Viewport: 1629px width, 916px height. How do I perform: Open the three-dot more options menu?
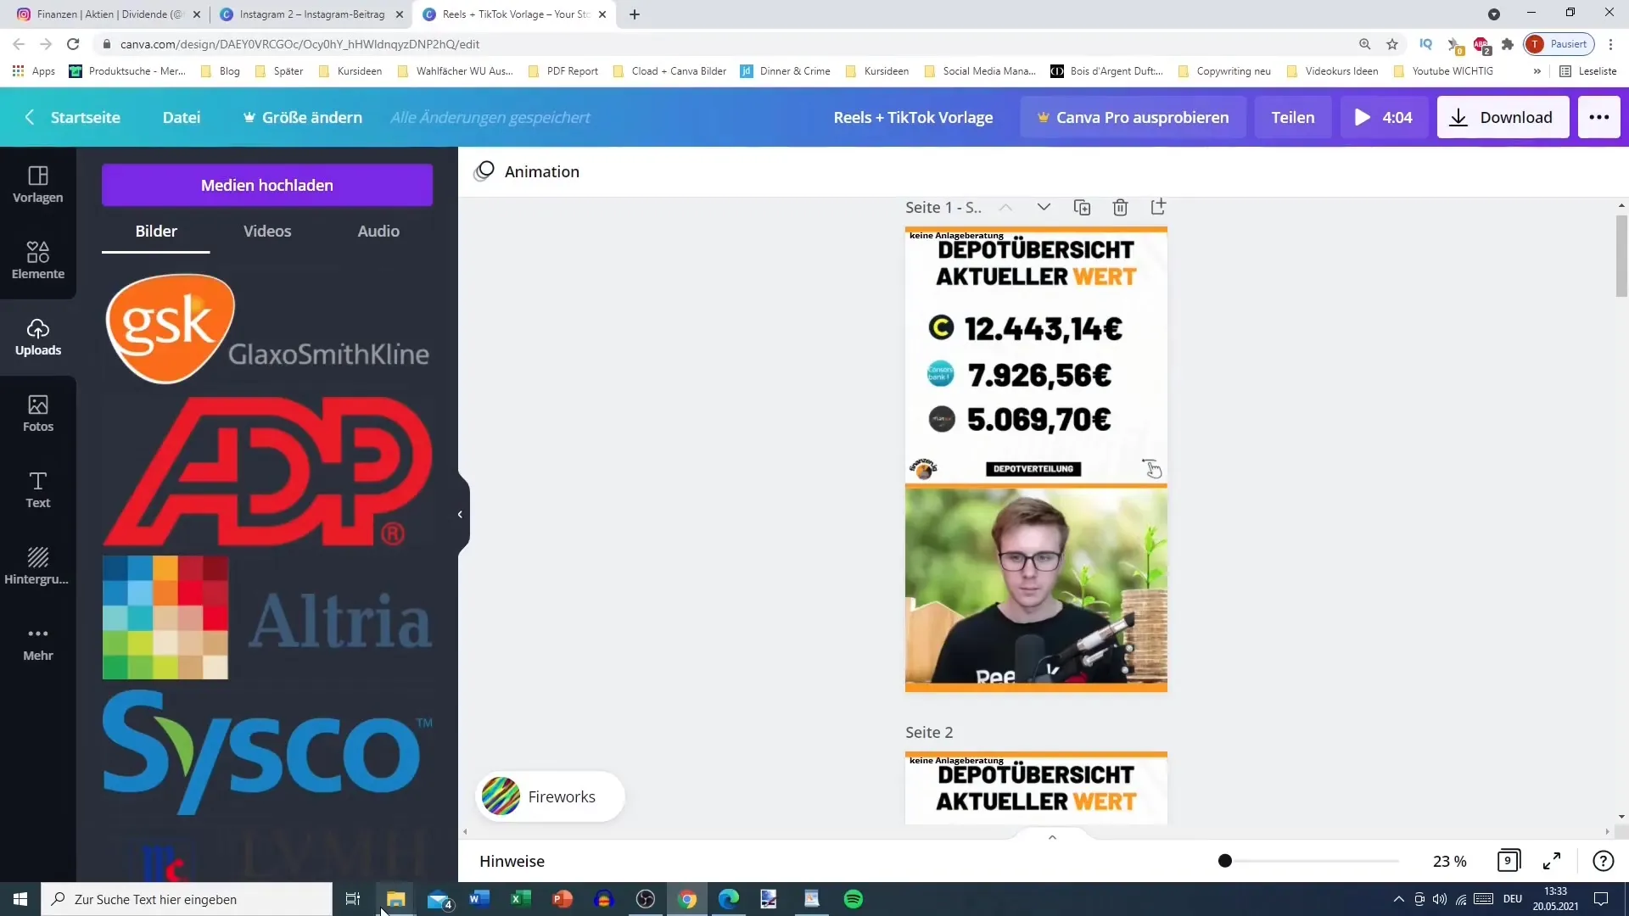coord(1598,117)
